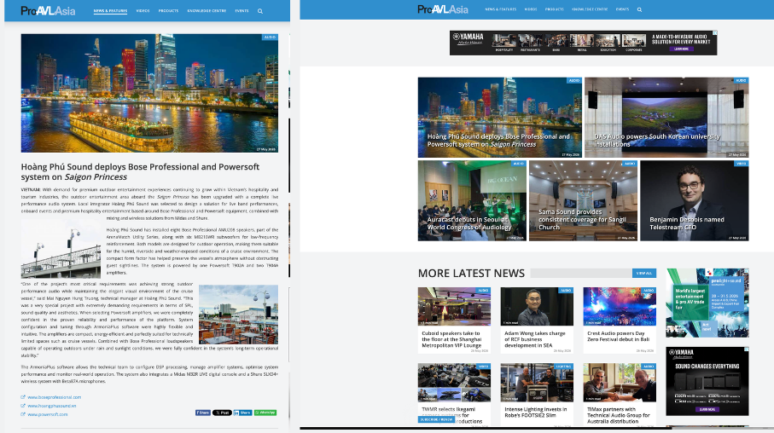Viewport: 774px width, 433px height.
Task: Click the VIDEO tag on the TWMR card
Action: pos(483,367)
